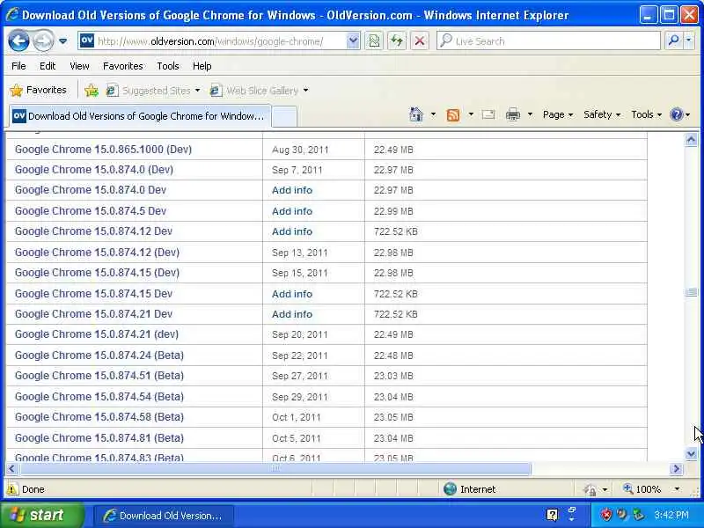704x528 pixels.
Task: Open the Favorites menu
Action: pyautogui.click(x=122, y=66)
